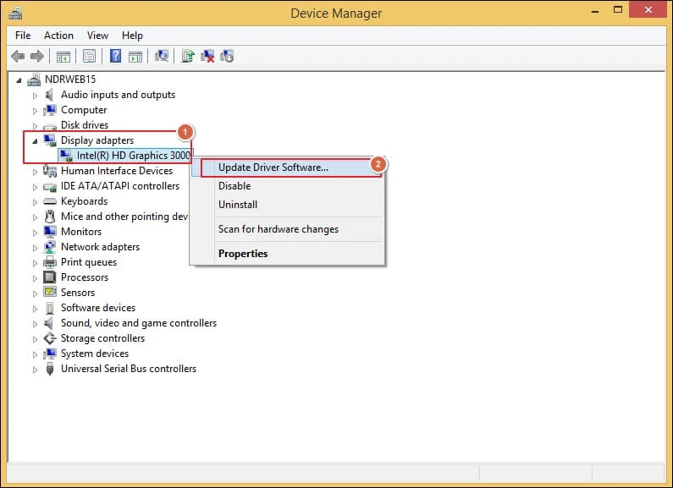673x488 pixels.
Task: Select Sound, video and game controllers label
Action: click(x=139, y=323)
